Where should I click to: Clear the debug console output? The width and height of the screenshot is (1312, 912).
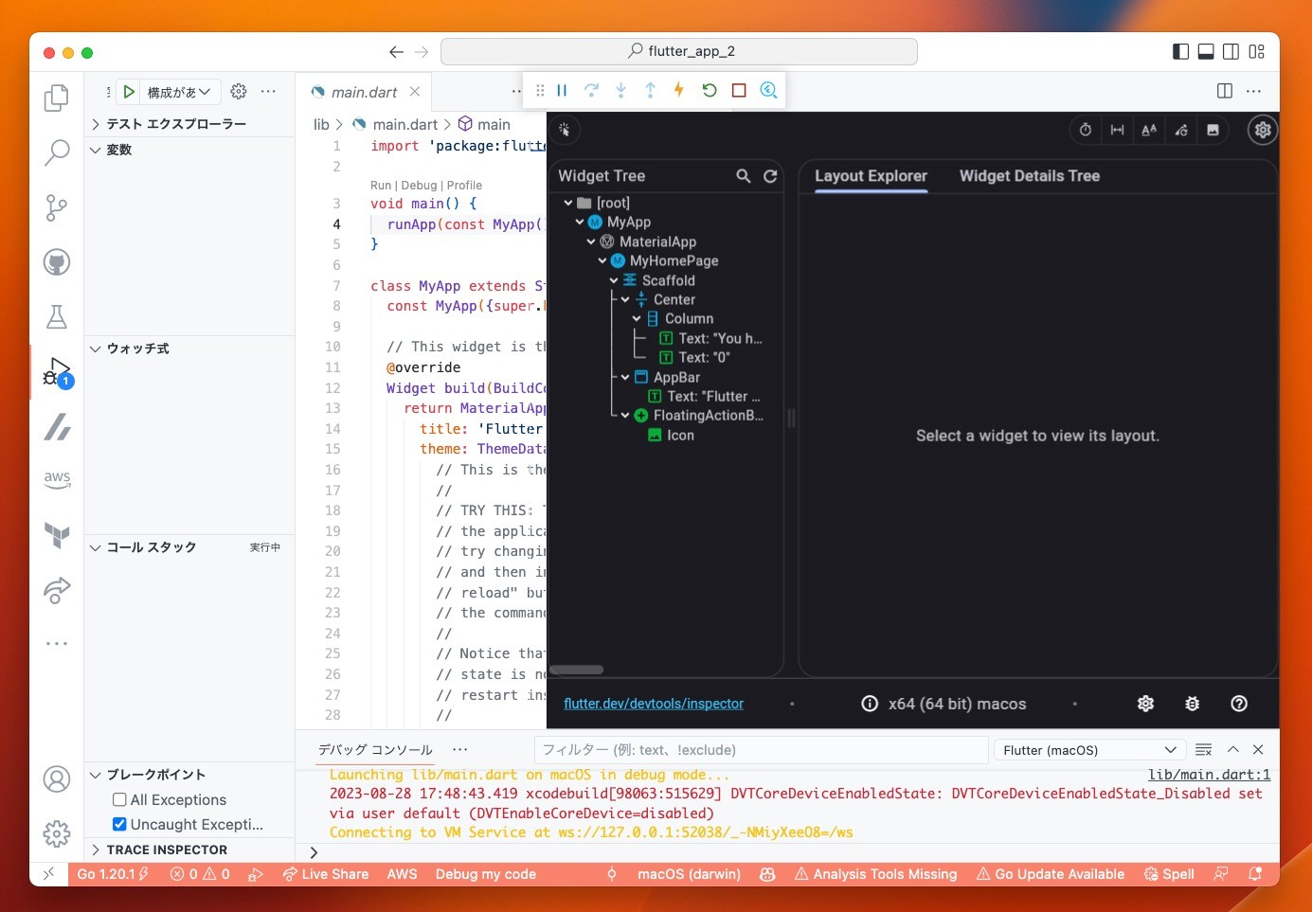[x=1204, y=750]
